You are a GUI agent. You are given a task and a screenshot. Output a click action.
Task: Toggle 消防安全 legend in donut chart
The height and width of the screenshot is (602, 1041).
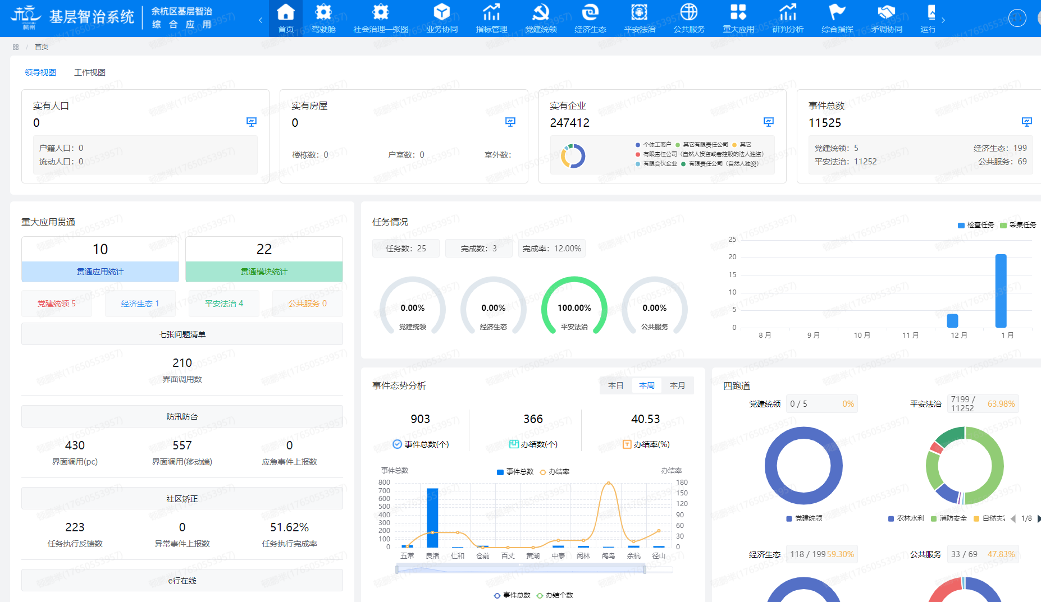(949, 518)
